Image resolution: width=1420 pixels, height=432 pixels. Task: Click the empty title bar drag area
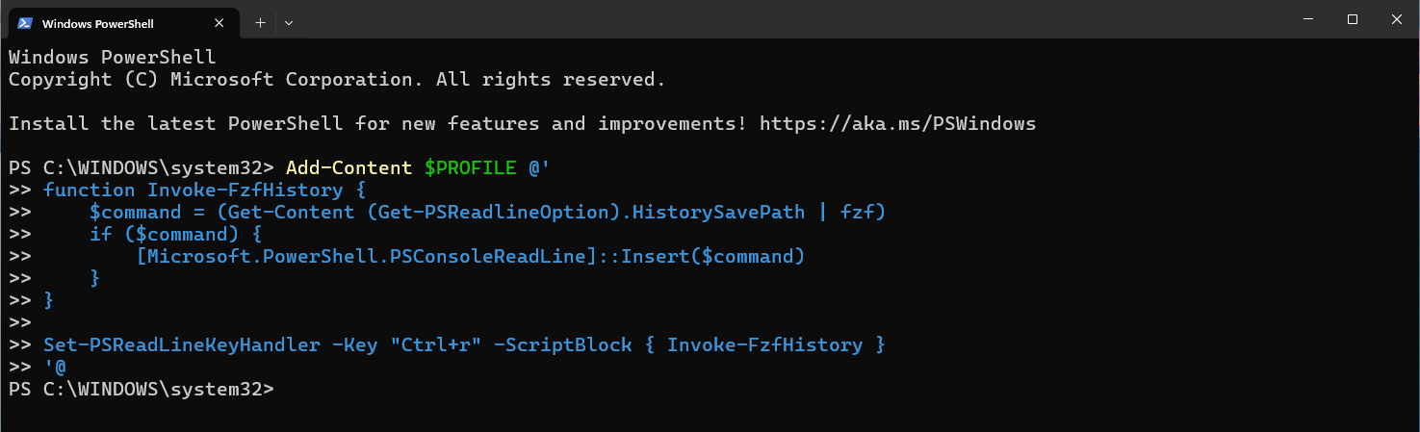(770, 19)
